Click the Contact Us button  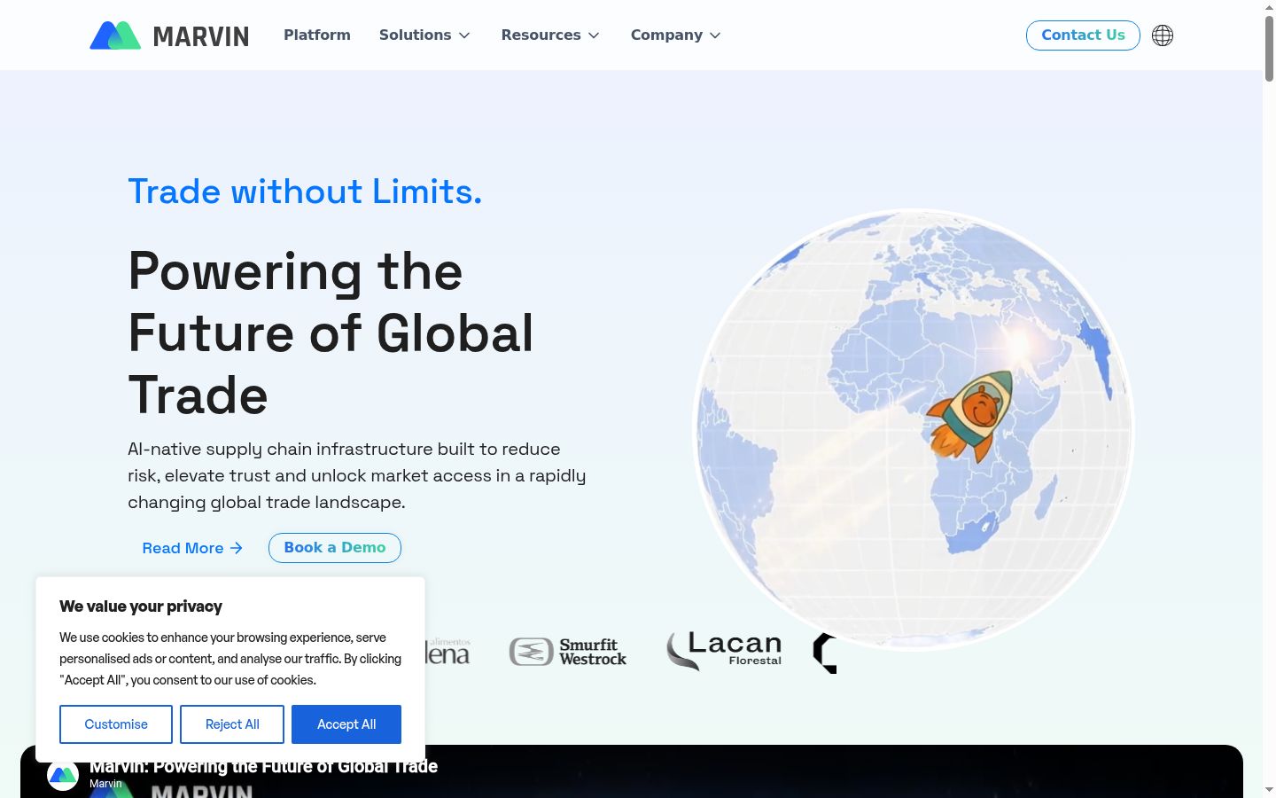pos(1083,35)
